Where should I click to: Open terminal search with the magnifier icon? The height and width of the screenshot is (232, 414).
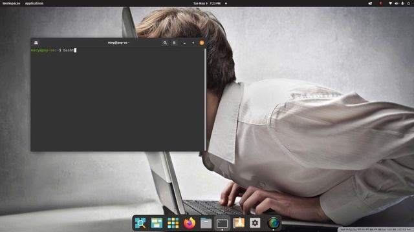(165, 43)
